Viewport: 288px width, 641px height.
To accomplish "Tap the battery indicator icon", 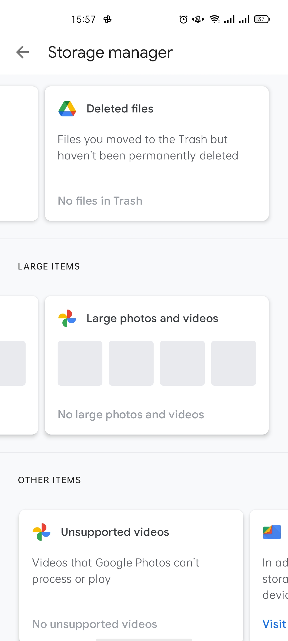I will [262, 19].
